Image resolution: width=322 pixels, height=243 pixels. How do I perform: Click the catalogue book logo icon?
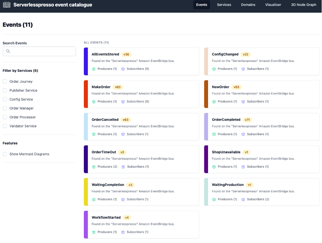(x=7, y=4)
